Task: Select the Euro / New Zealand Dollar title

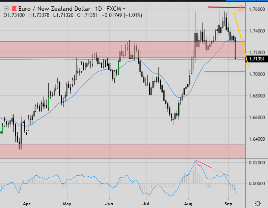Action: pyautogui.click(x=54, y=8)
